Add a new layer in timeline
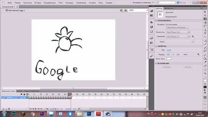Viewport: 208px width, 117px height. point(3,109)
